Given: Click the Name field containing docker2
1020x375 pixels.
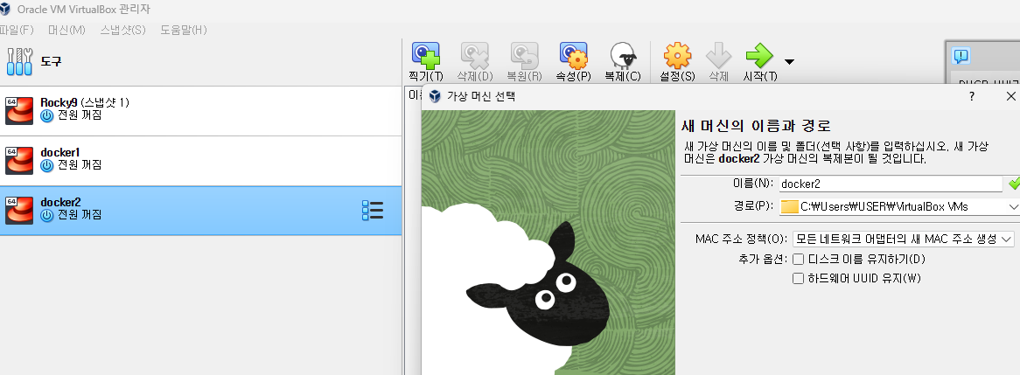Looking at the screenshot, I should point(891,184).
